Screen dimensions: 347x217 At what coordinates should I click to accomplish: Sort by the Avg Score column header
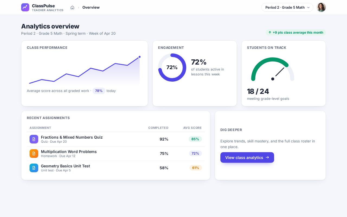192,128
